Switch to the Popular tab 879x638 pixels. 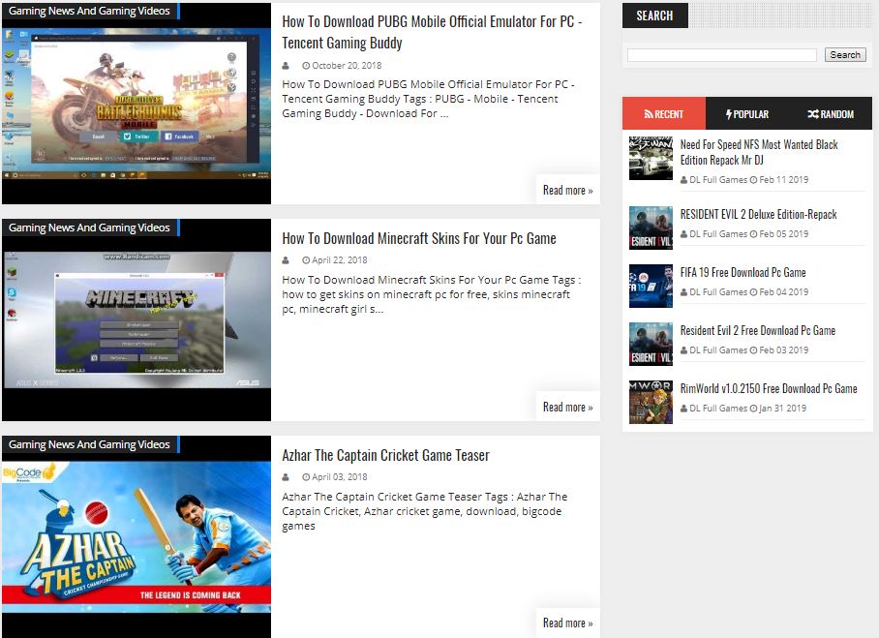(x=746, y=114)
